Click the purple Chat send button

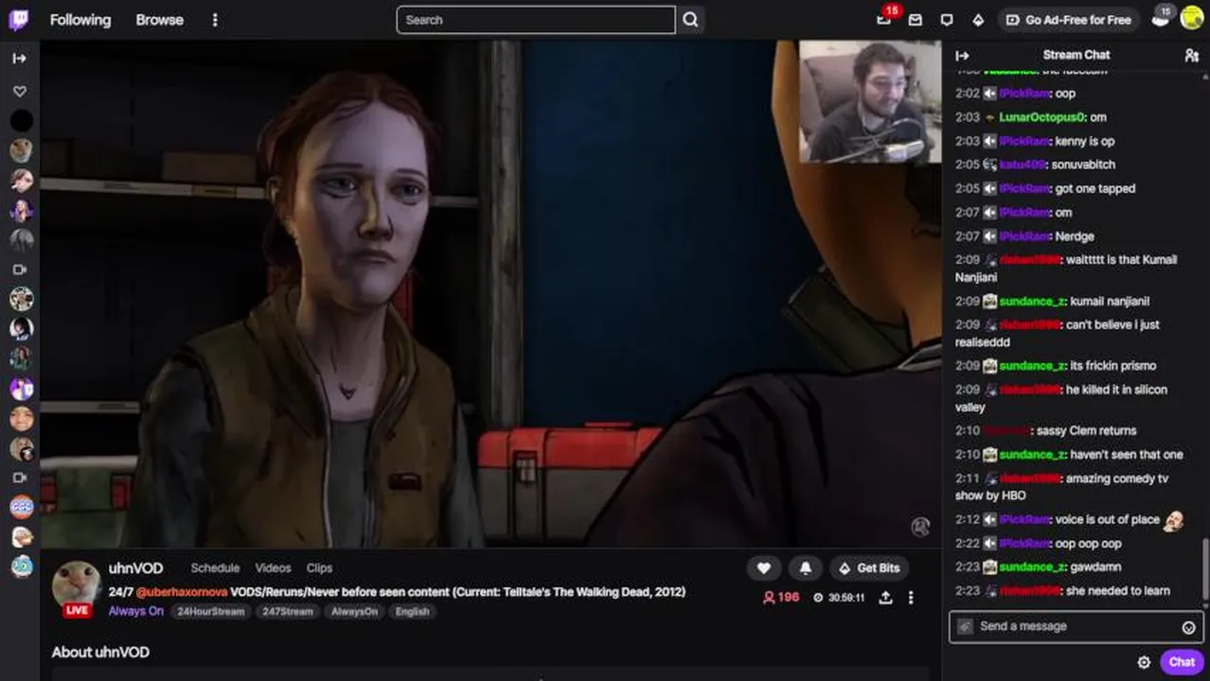(1182, 662)
